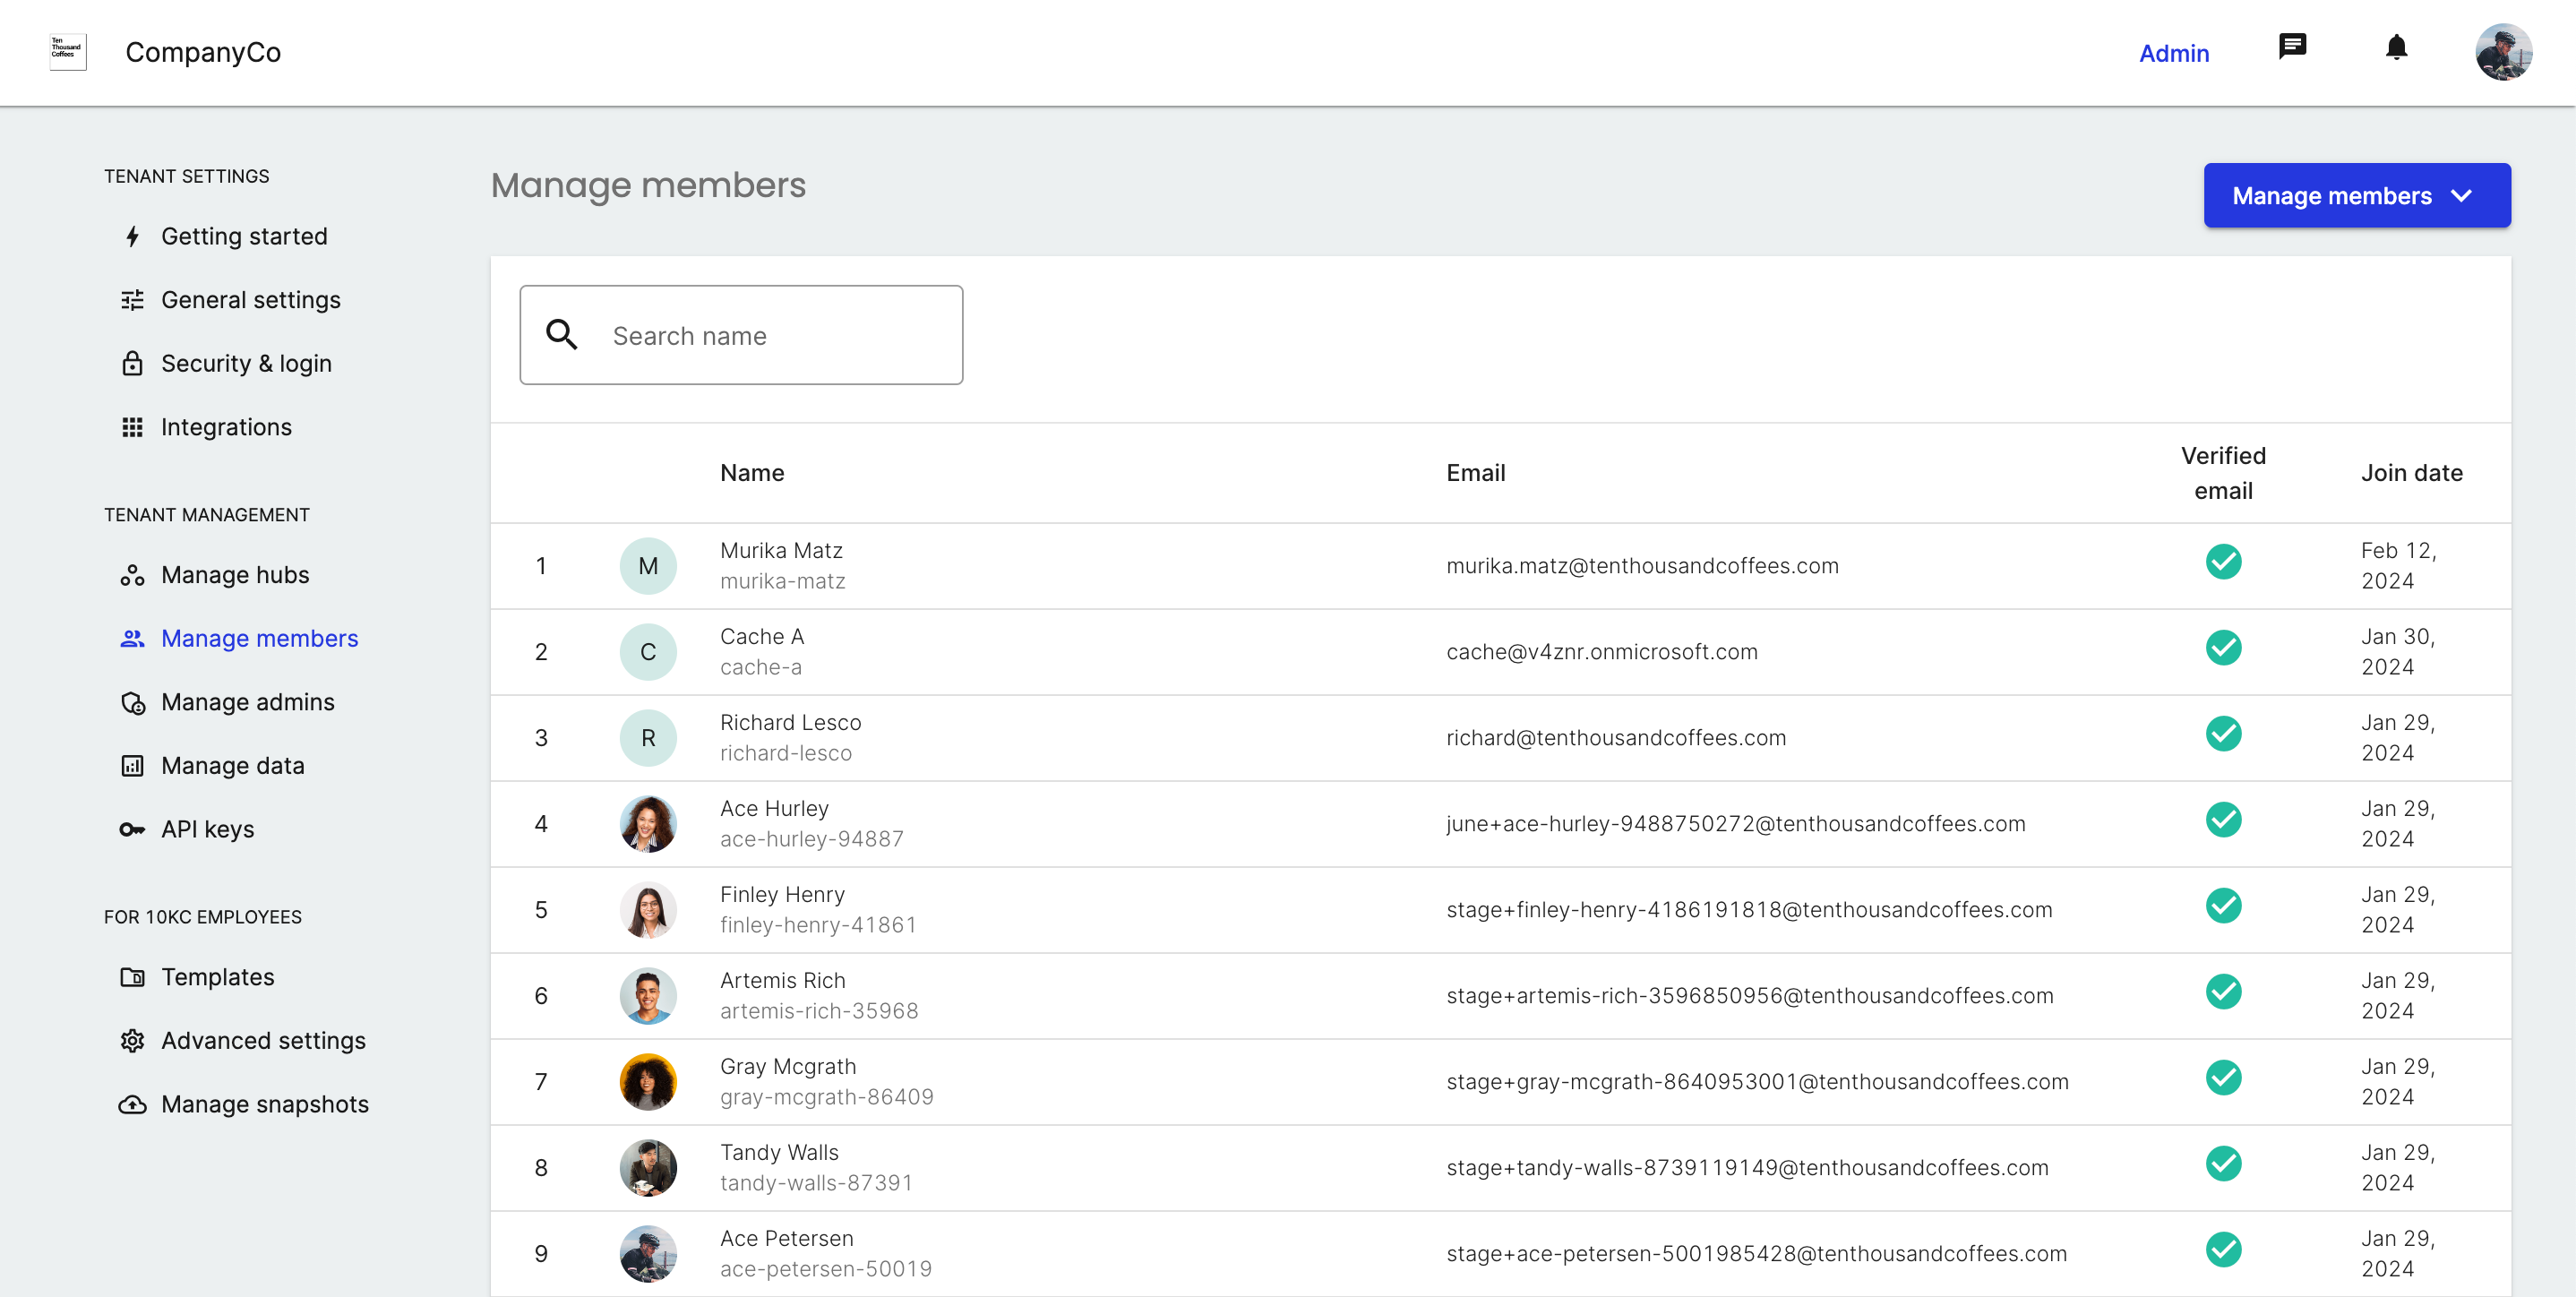Focus the Search name field
2576x1297 pixels.
(741, 335)
